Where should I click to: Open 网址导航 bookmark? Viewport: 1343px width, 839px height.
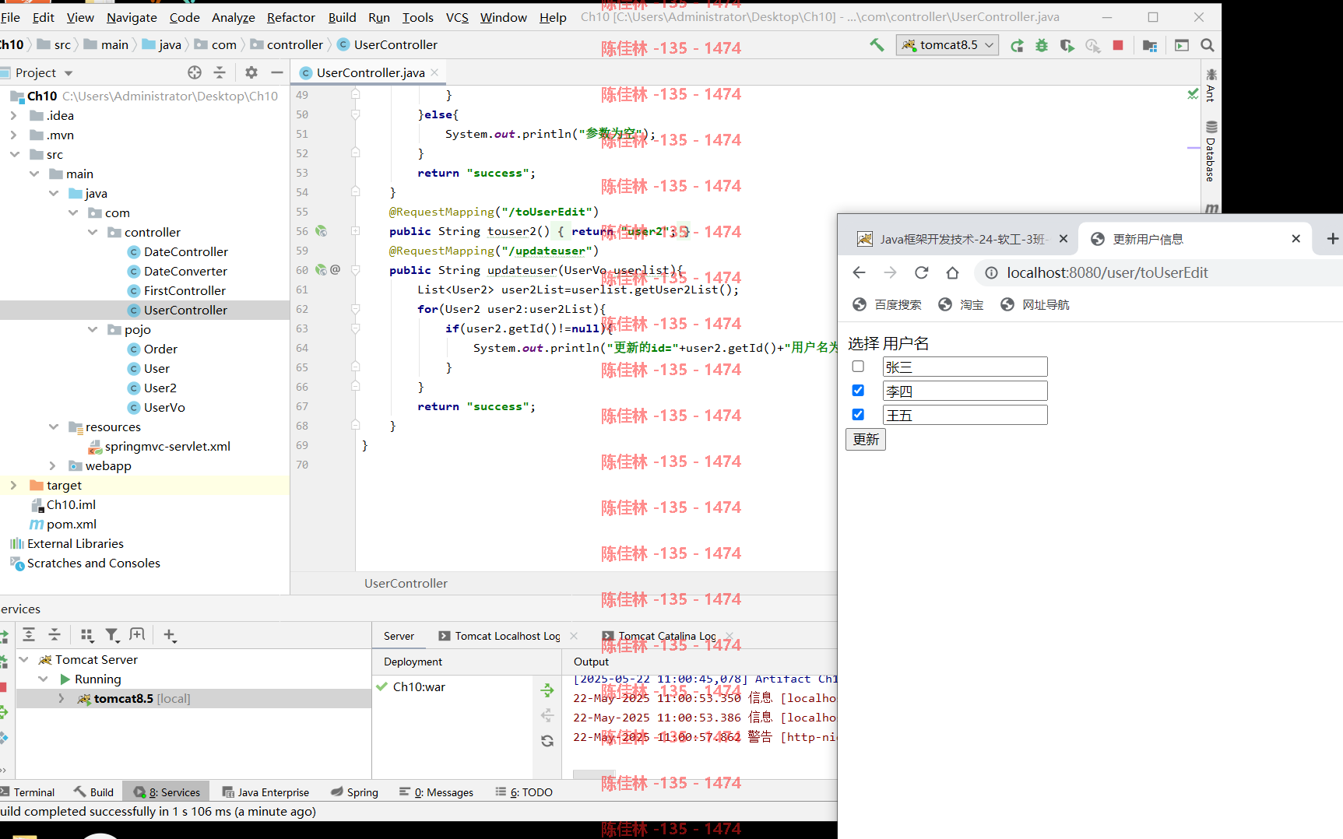tap(1035, 304)
